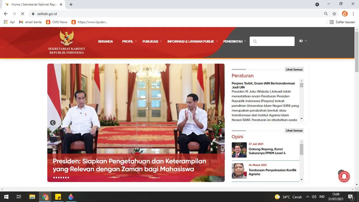Open the PROFIL menu
This screenshot has width=359, height=202.
(128, 41)
